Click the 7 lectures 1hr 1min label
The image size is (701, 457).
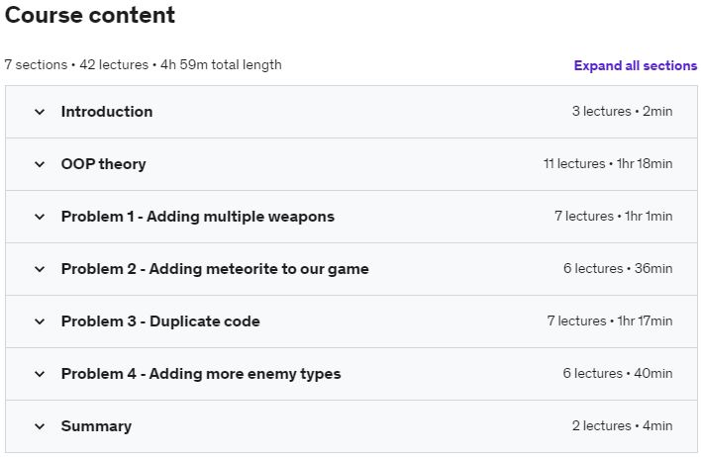click(613, 217)
